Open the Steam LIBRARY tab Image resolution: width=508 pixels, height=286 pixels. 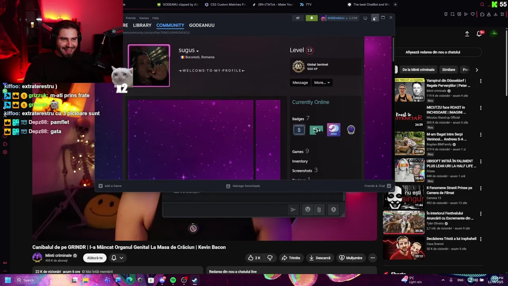142,25
